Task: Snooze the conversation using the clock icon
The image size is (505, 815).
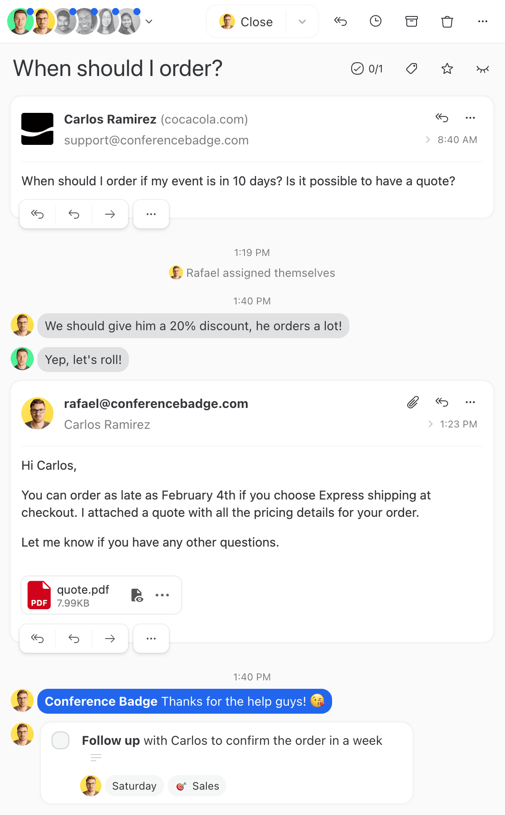Action: [376, 21]
